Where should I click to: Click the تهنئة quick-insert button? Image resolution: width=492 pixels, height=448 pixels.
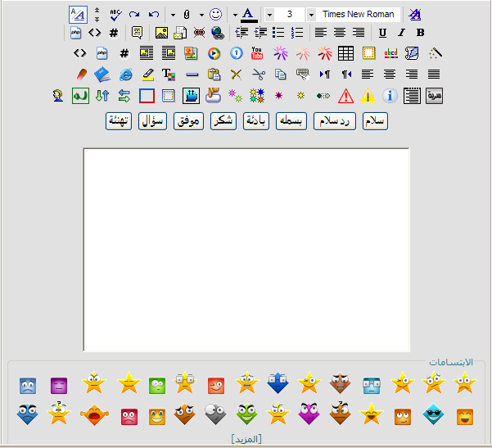pos(119,121)
